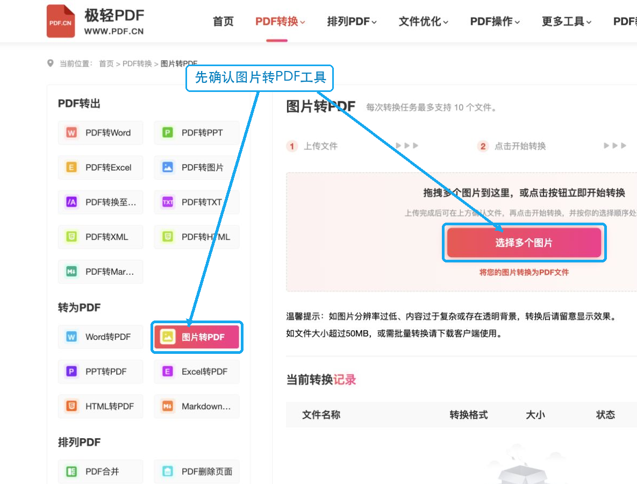Click the purple PDF转换至… icon
637x484 pixels.
[x=71, y=202]
